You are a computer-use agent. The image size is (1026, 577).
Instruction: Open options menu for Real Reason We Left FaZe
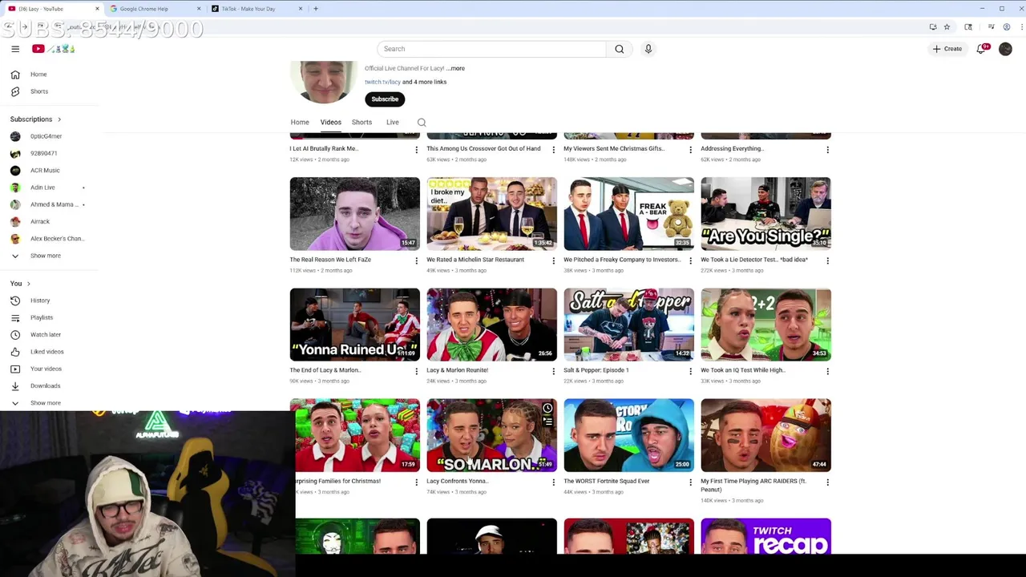click(x=416, y=260)
